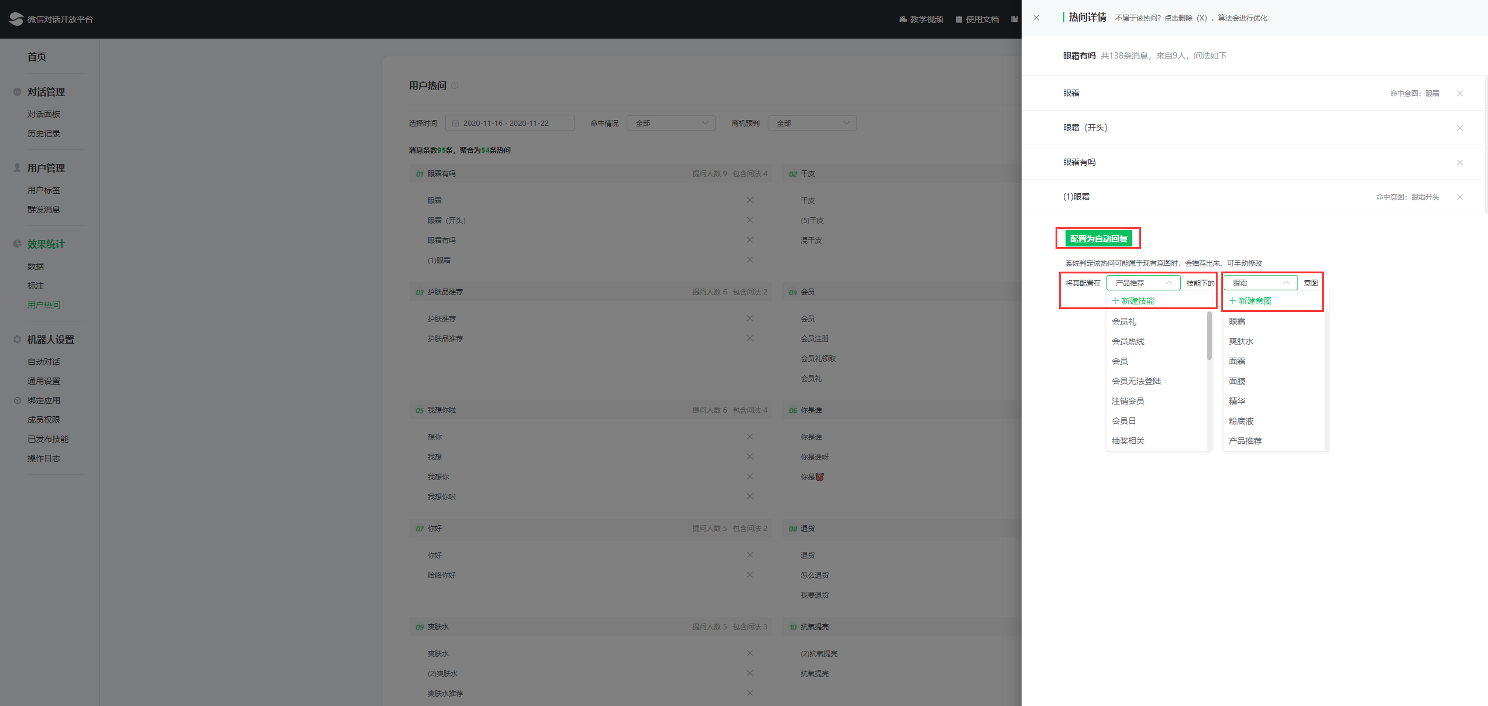Click the 效果统计 section icon
The image size is (1488, 706).
point(17,244)
